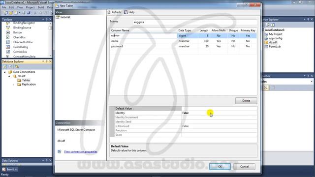This screenshot has height=177, width=315.
Task: Toggle Primary Key cell for password row
Action: [248, 46]
